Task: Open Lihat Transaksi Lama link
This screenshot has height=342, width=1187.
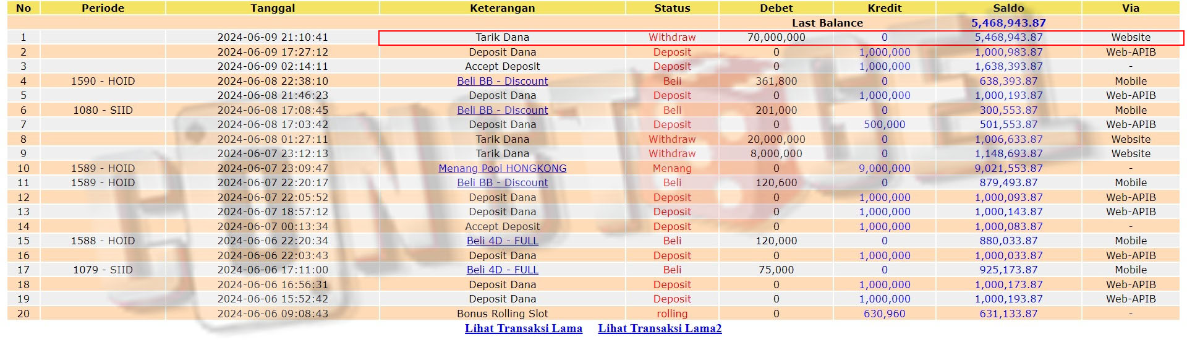Action: (x=523, y=328)
